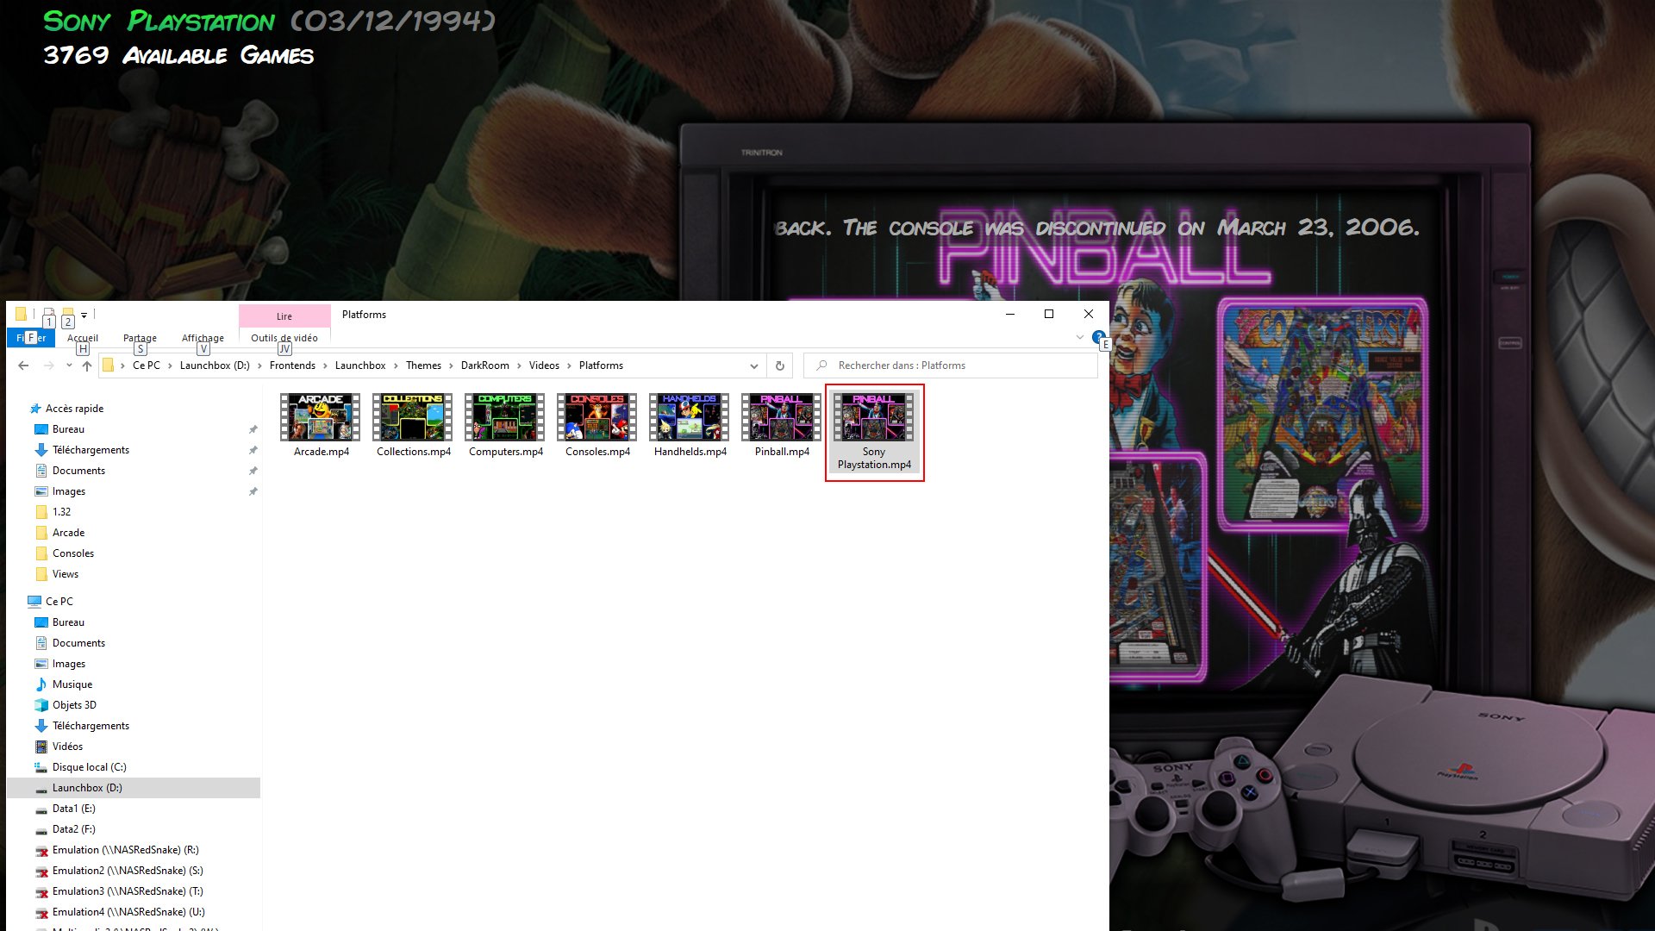Screen dimensions: 1655x931
Task: Open Documents under Accès rapide
Action: [x=78, y=471]
